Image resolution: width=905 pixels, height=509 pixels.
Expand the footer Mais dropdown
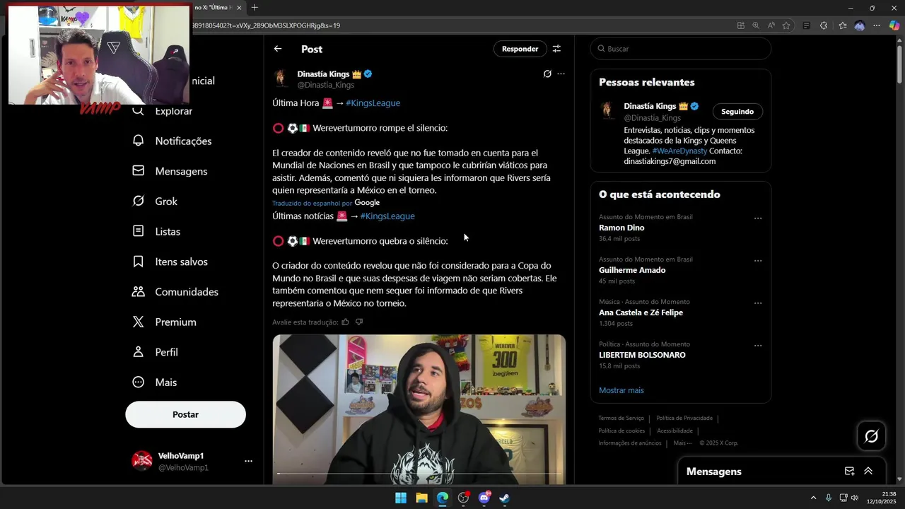(x=682, y=443)
